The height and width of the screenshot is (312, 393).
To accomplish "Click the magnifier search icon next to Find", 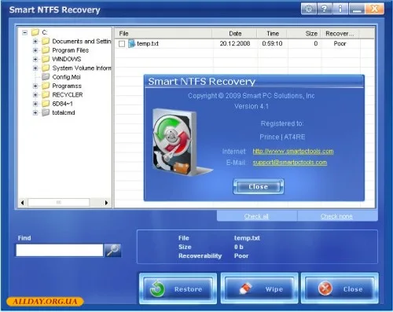I will coord(112,250).
